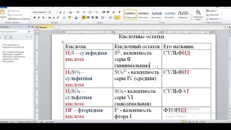Viewport: 231px width, 130px height.
Task: Open the font color dropdown arrow
Action: click(79, 18)
